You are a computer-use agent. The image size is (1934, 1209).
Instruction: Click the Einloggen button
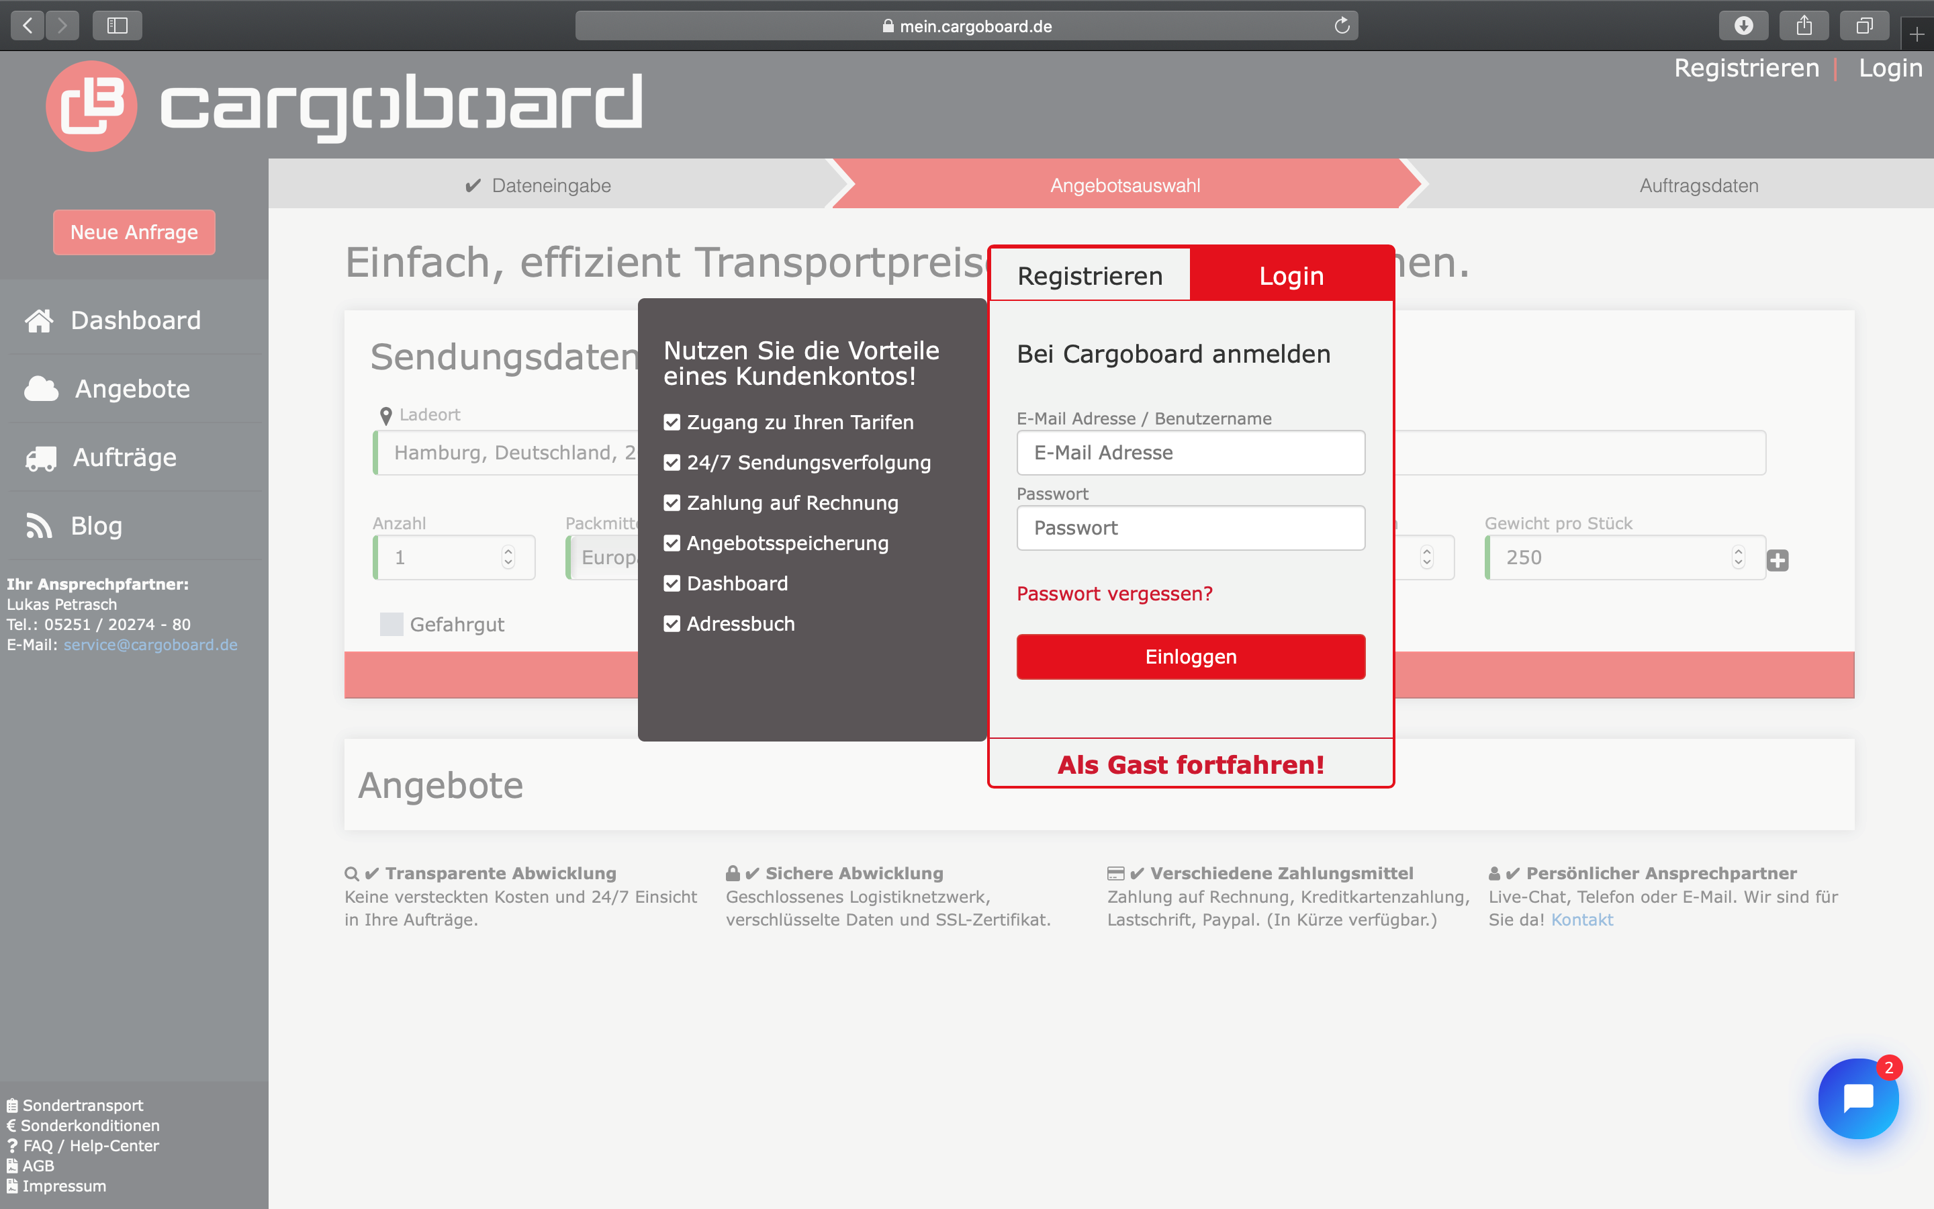(x=1191, y=656)
